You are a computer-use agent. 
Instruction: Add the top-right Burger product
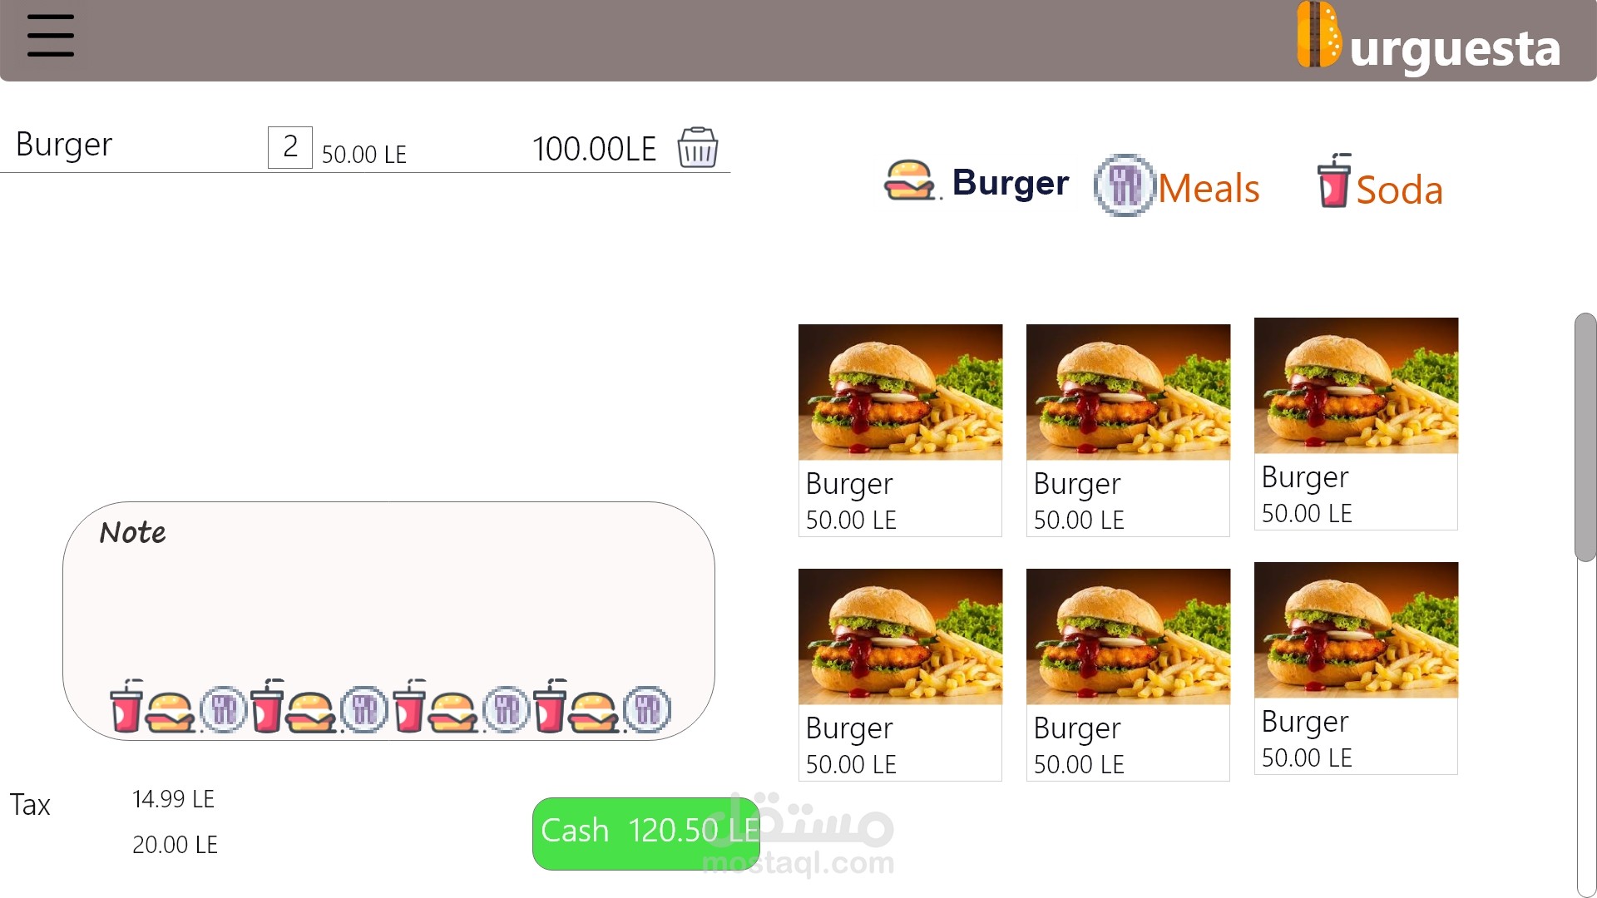pos(1356,423)
